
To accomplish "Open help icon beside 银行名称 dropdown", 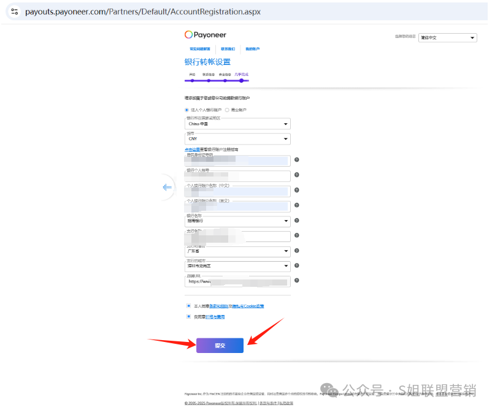I will click(296, 221).
